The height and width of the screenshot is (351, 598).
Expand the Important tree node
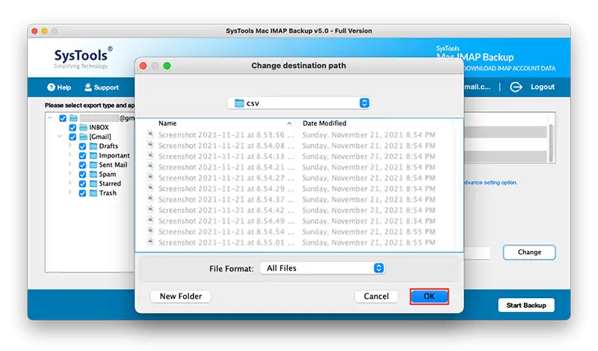click(70, 155)
